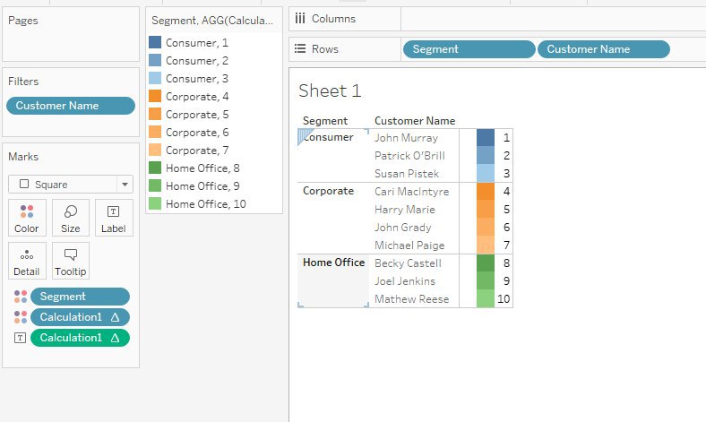Screen dimensions: 706x422
Task: Click Corporate, 4 legend swatch
Action: 155,96
